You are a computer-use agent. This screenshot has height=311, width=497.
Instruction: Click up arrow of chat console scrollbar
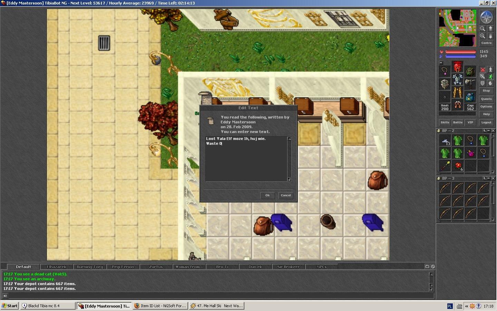(431, 274)
